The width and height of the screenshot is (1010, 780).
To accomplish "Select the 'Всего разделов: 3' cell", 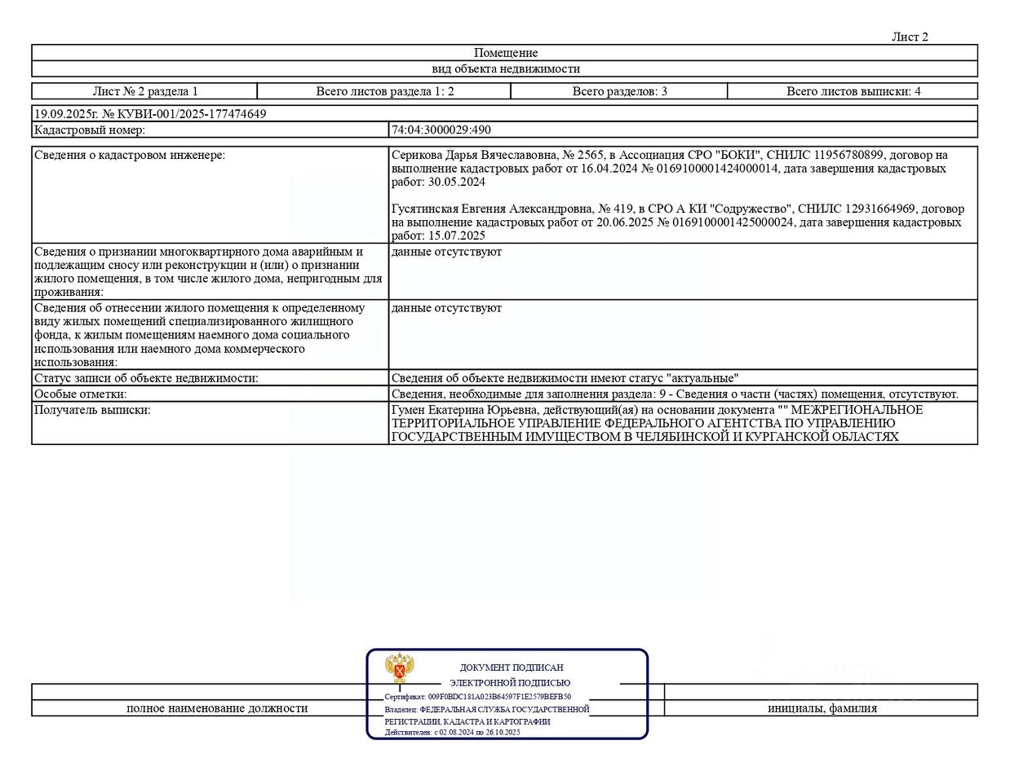I will [x=619, y=91].
